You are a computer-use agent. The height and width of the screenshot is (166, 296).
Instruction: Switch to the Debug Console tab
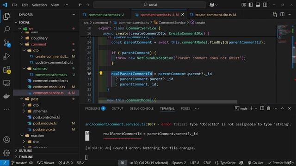pyautogui.click(x=142, y=109)
